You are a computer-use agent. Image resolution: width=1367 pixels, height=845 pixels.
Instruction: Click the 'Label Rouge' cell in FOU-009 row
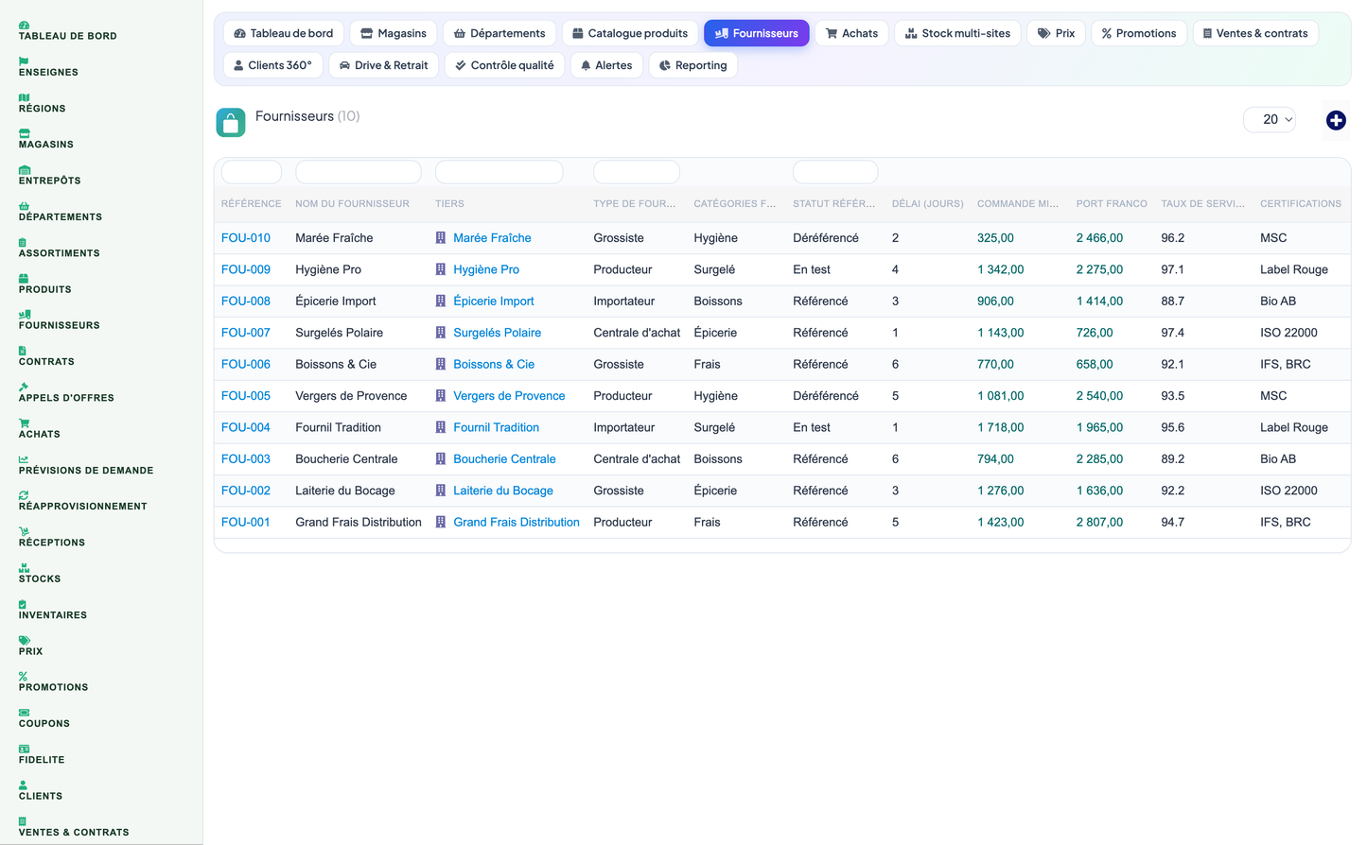(x=1294, y=269)
